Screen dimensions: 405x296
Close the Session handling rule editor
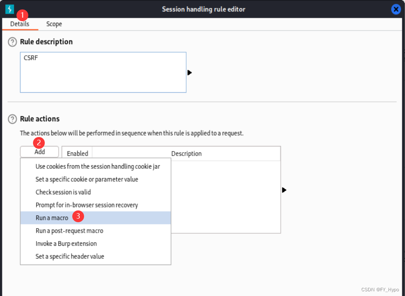point(396,9)
